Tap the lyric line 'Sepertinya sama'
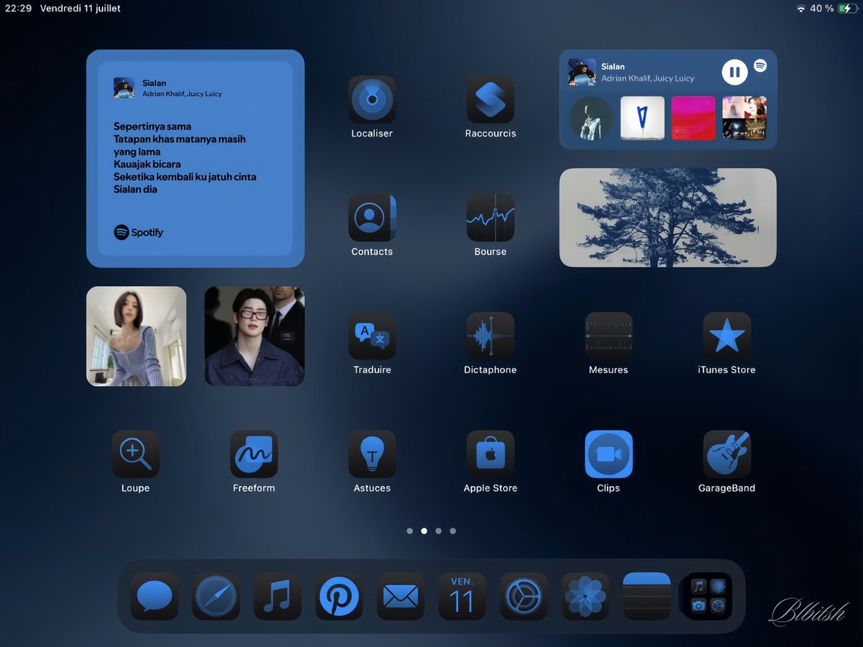 (152, 127)
